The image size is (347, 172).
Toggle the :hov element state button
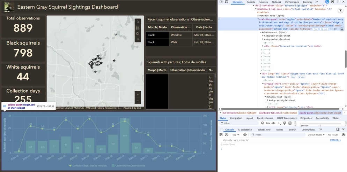pyautogui.click(x=267, y=123)
